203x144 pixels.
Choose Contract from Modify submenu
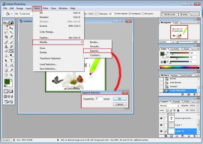pos(97,55)
